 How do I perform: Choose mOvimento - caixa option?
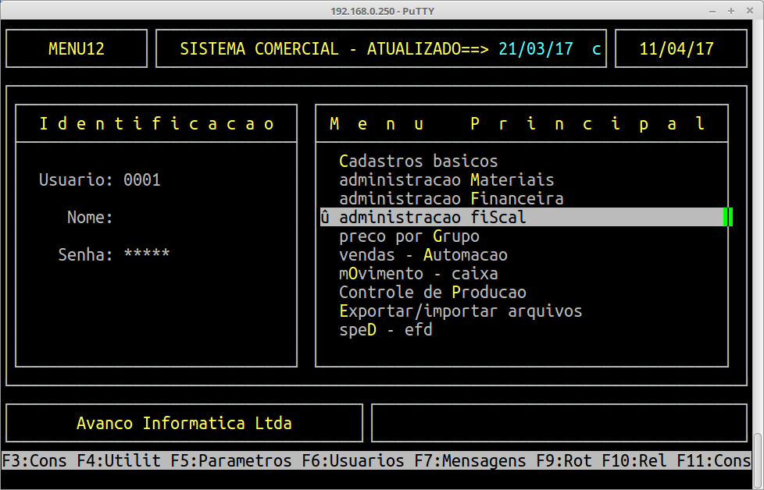[x=418, y=274]
